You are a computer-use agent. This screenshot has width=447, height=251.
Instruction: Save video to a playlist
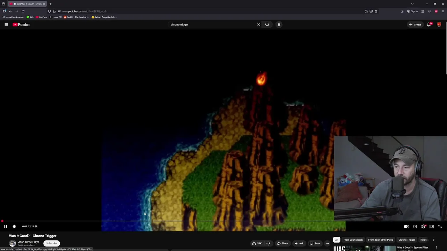(x=315, y=243)
